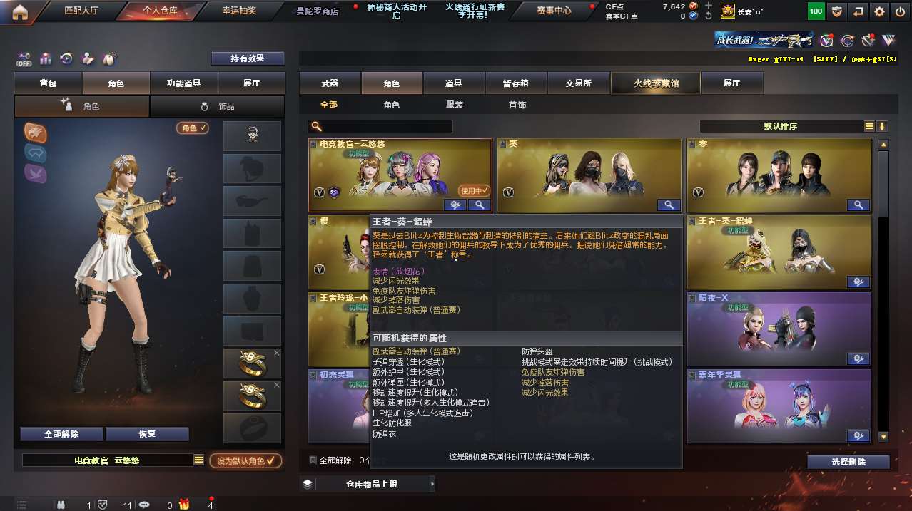Click the 全部解除 button
The width and height of the screenshot is (912, 511).
(x=61, y=434)
